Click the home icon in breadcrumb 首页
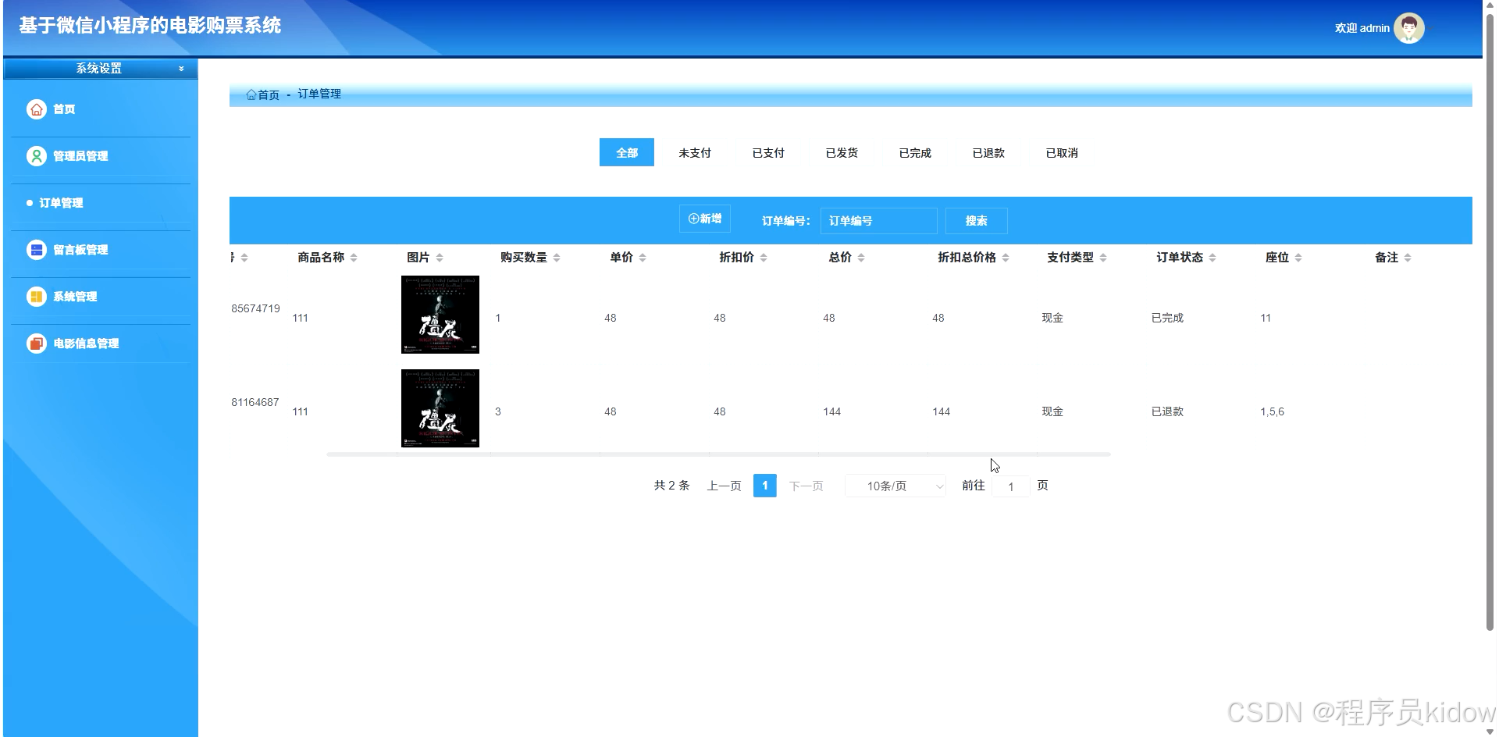1499x737 pixels. tap(250, 94)
